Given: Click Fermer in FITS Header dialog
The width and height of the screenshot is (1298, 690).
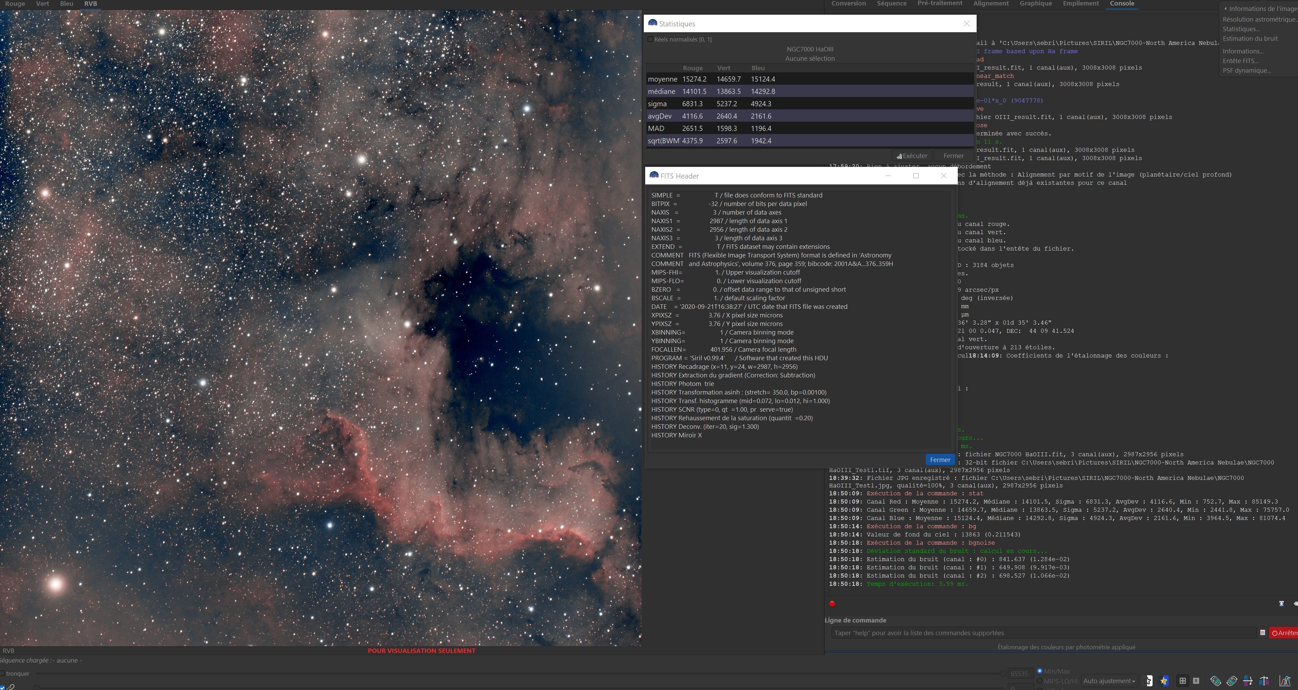Looking at the screenshot, I should tap(940, 459).
